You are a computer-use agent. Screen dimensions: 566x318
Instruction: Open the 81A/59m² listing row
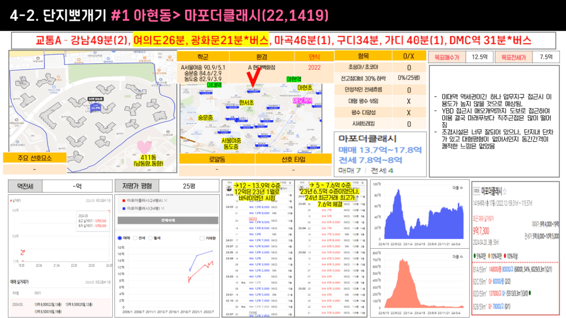tap(516, 268)
